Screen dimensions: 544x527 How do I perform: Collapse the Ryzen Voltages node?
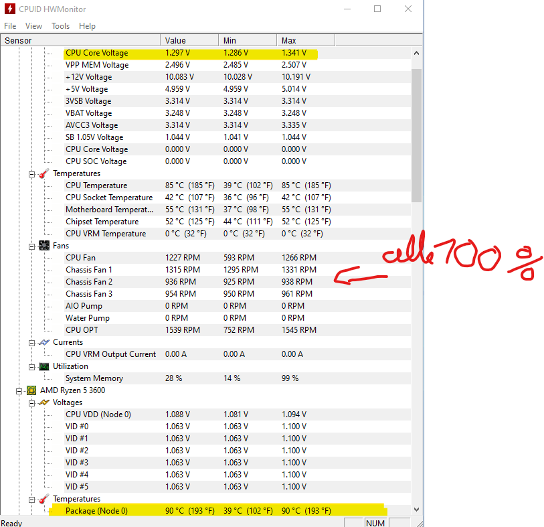(31, 403)
